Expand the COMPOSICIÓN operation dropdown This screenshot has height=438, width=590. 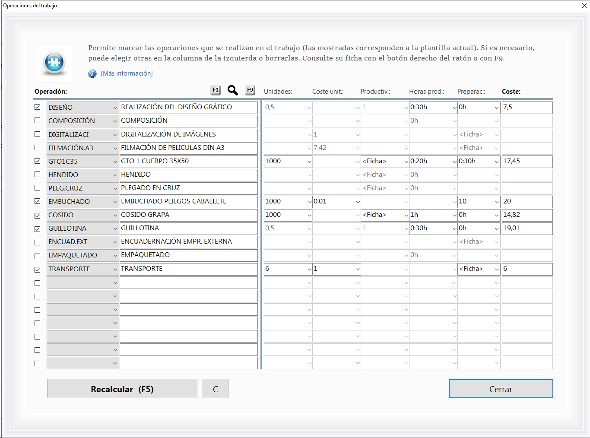[115, 121]
